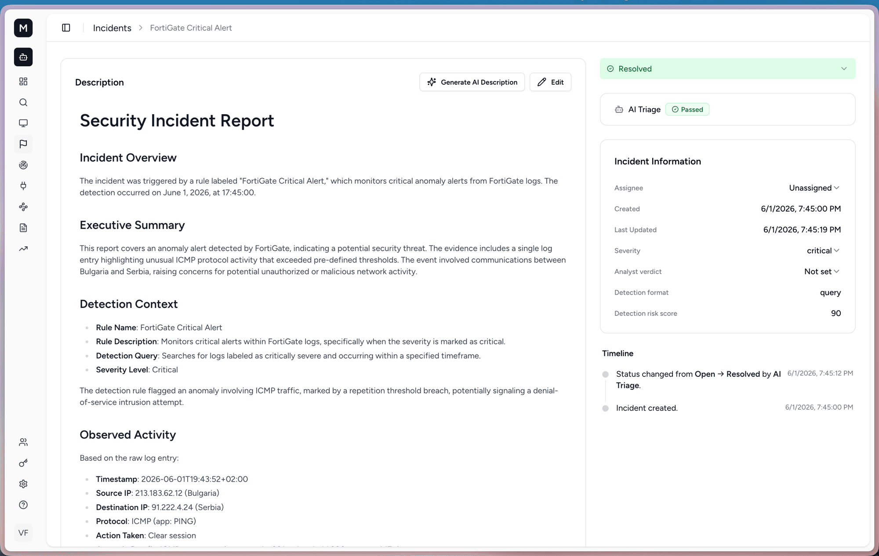879x556 pixels.
Task: Click the Observed Activity heading
Action: click(127, 435)
